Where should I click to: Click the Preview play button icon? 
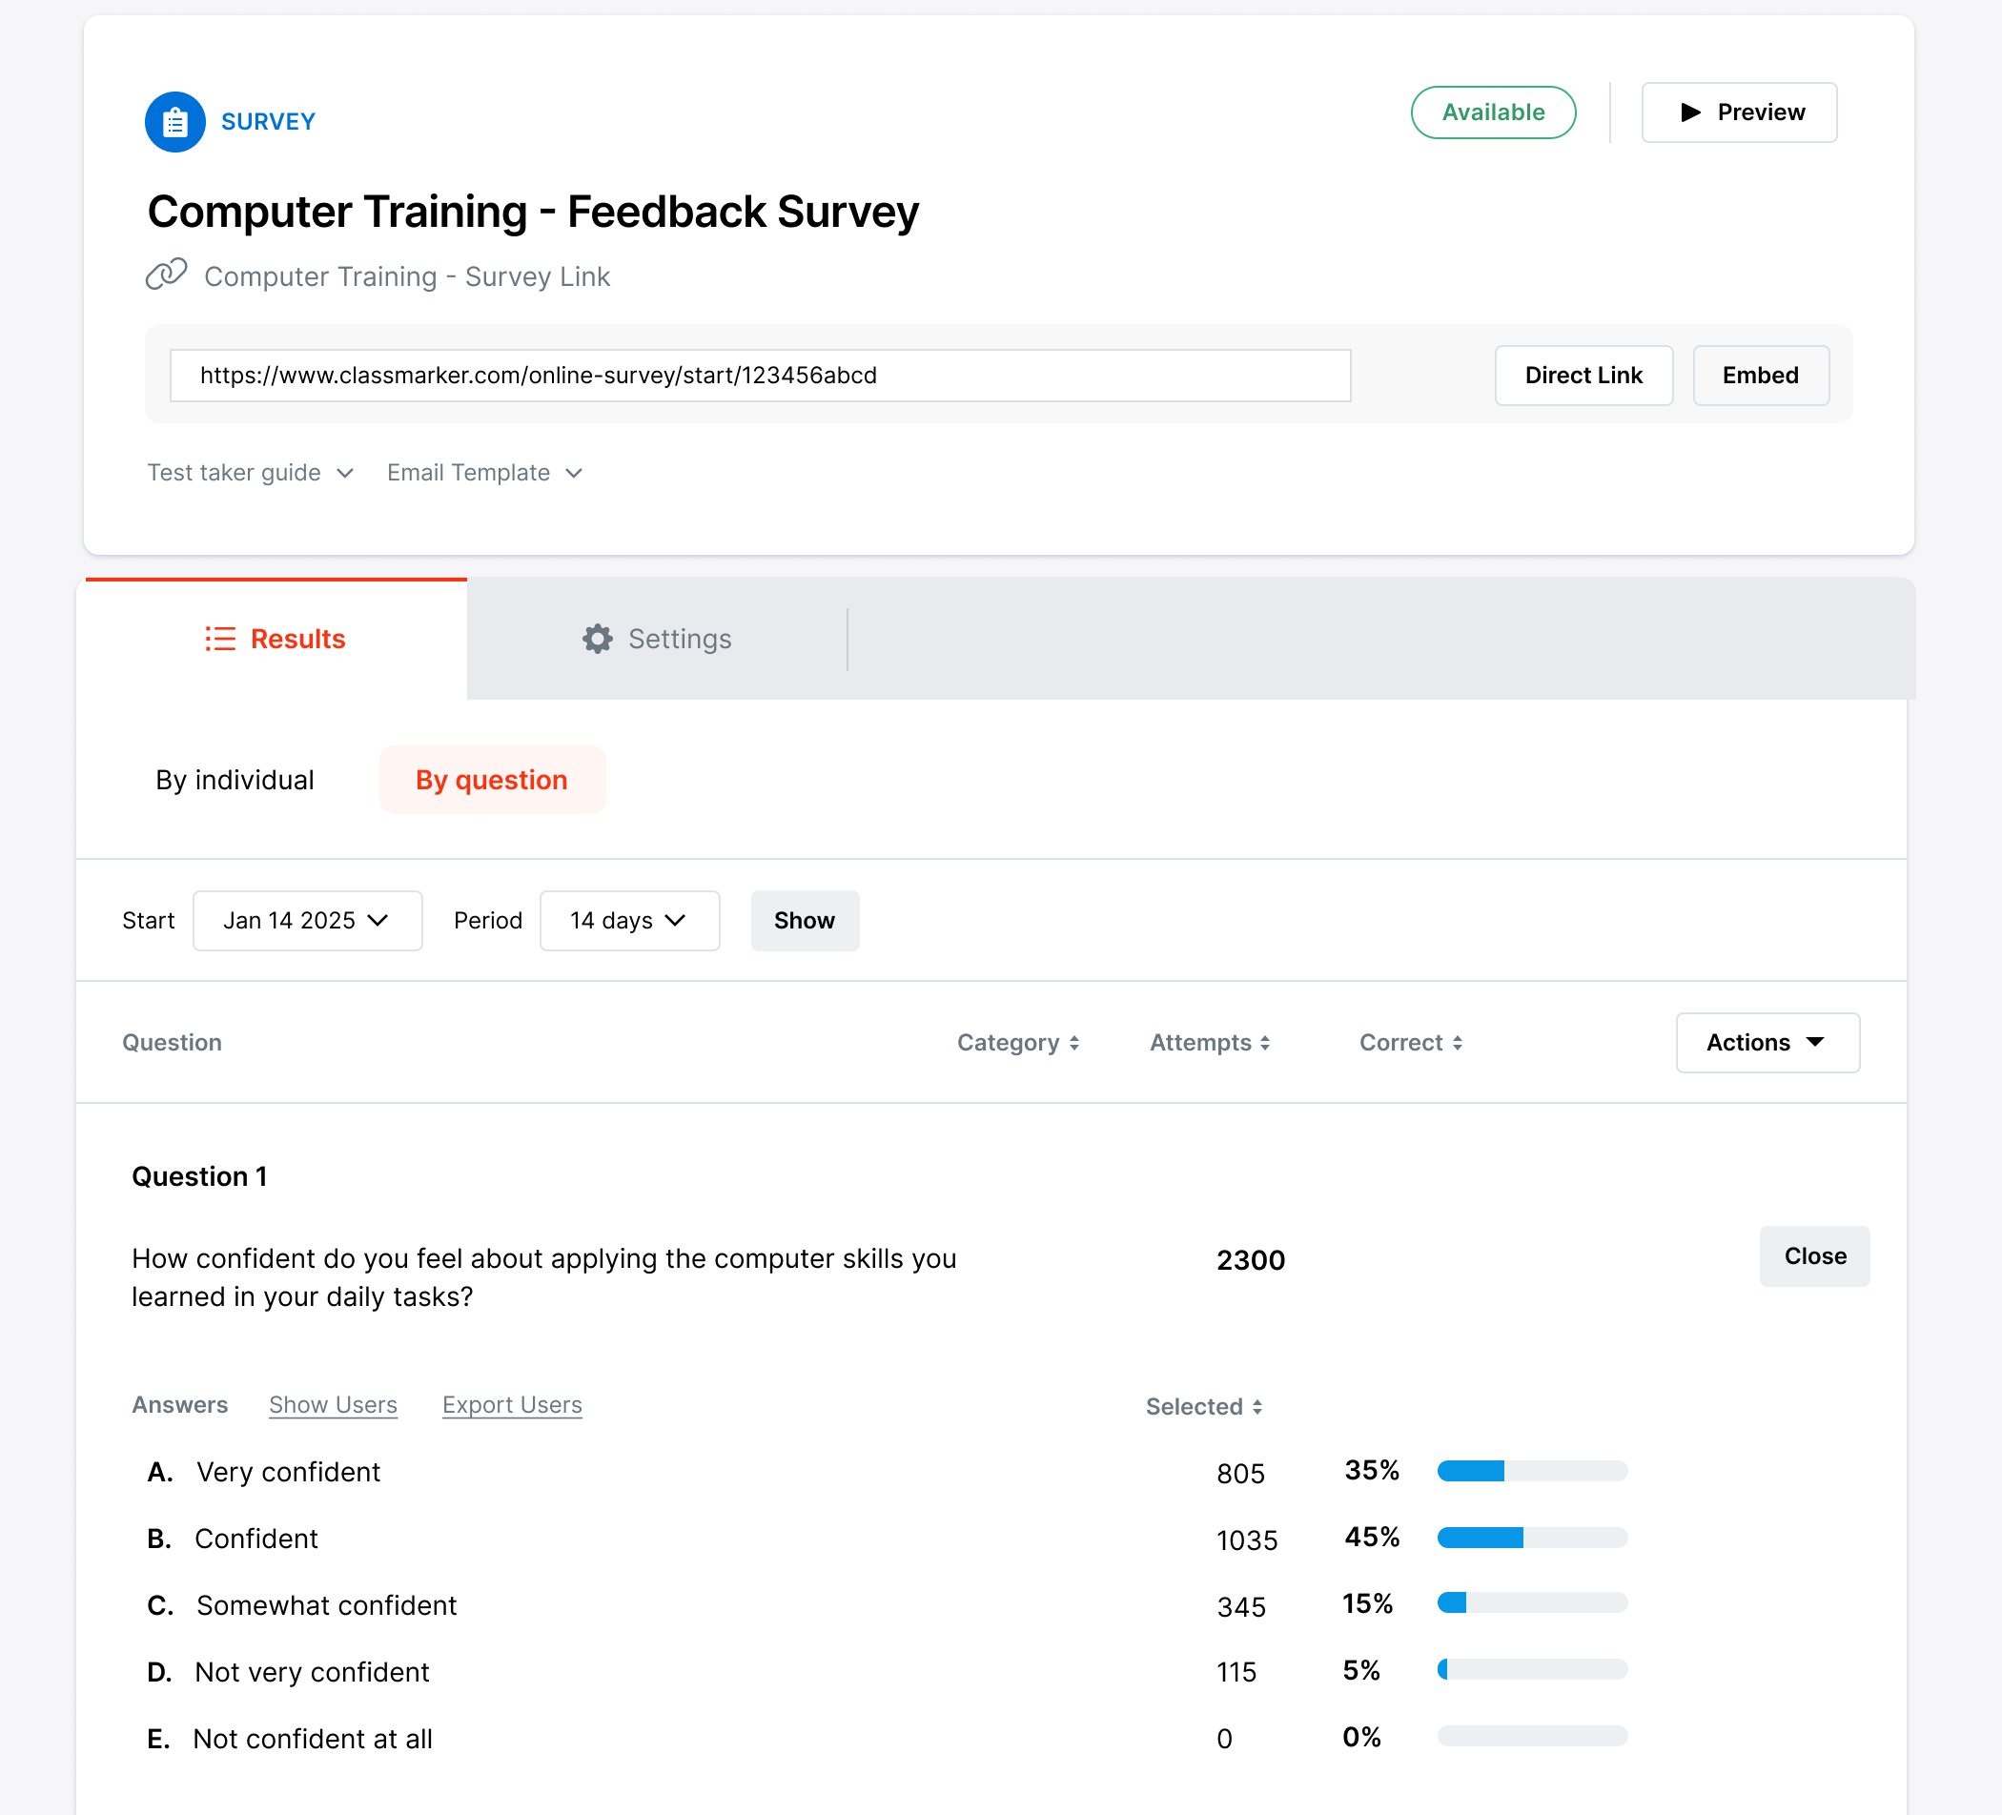(1691, 112)
